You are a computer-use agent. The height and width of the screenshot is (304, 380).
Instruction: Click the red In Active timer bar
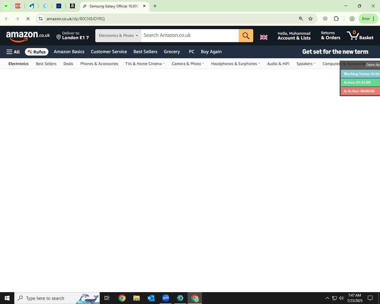click(360, 91)
